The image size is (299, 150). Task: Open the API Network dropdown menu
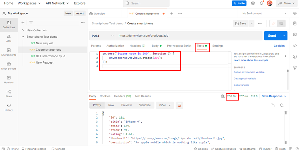pos(57,3)
